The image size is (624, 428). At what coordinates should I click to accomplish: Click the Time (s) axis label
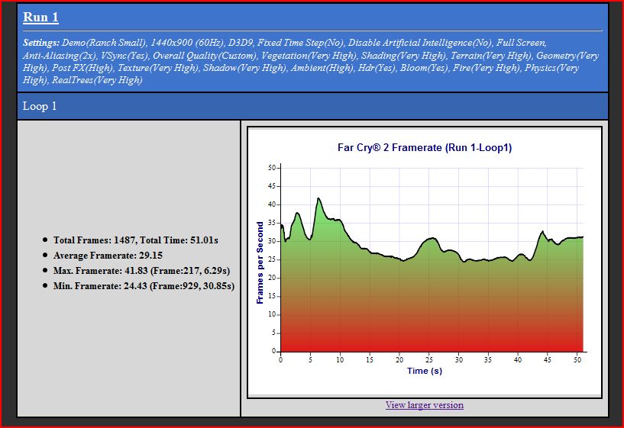pyautogui.click(x=424, y=371)
